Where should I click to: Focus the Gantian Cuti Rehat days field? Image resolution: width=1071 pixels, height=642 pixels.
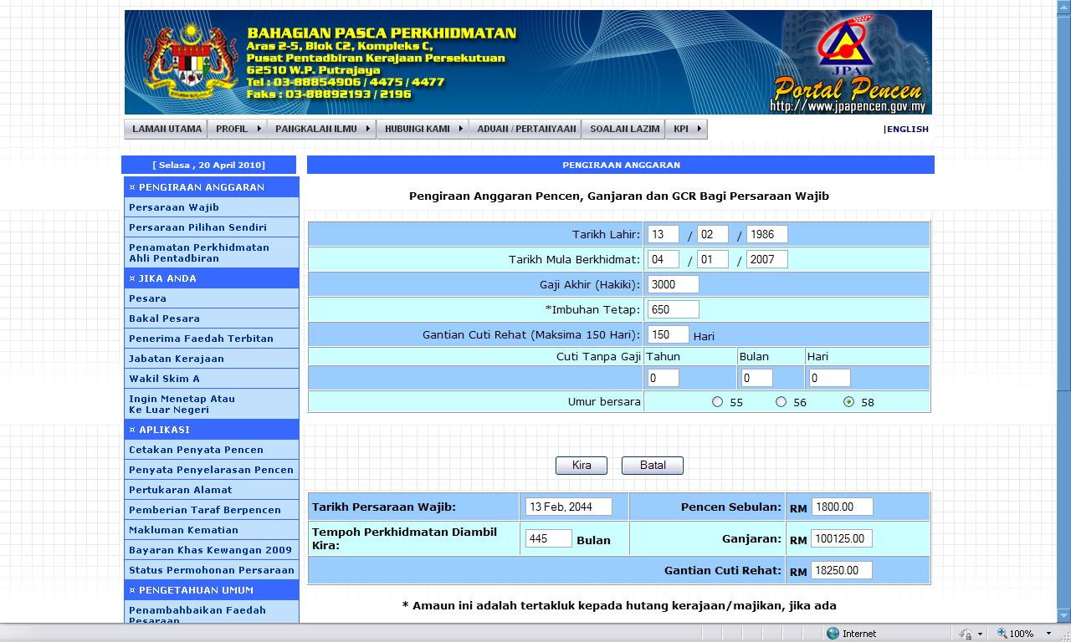point(668,334)
